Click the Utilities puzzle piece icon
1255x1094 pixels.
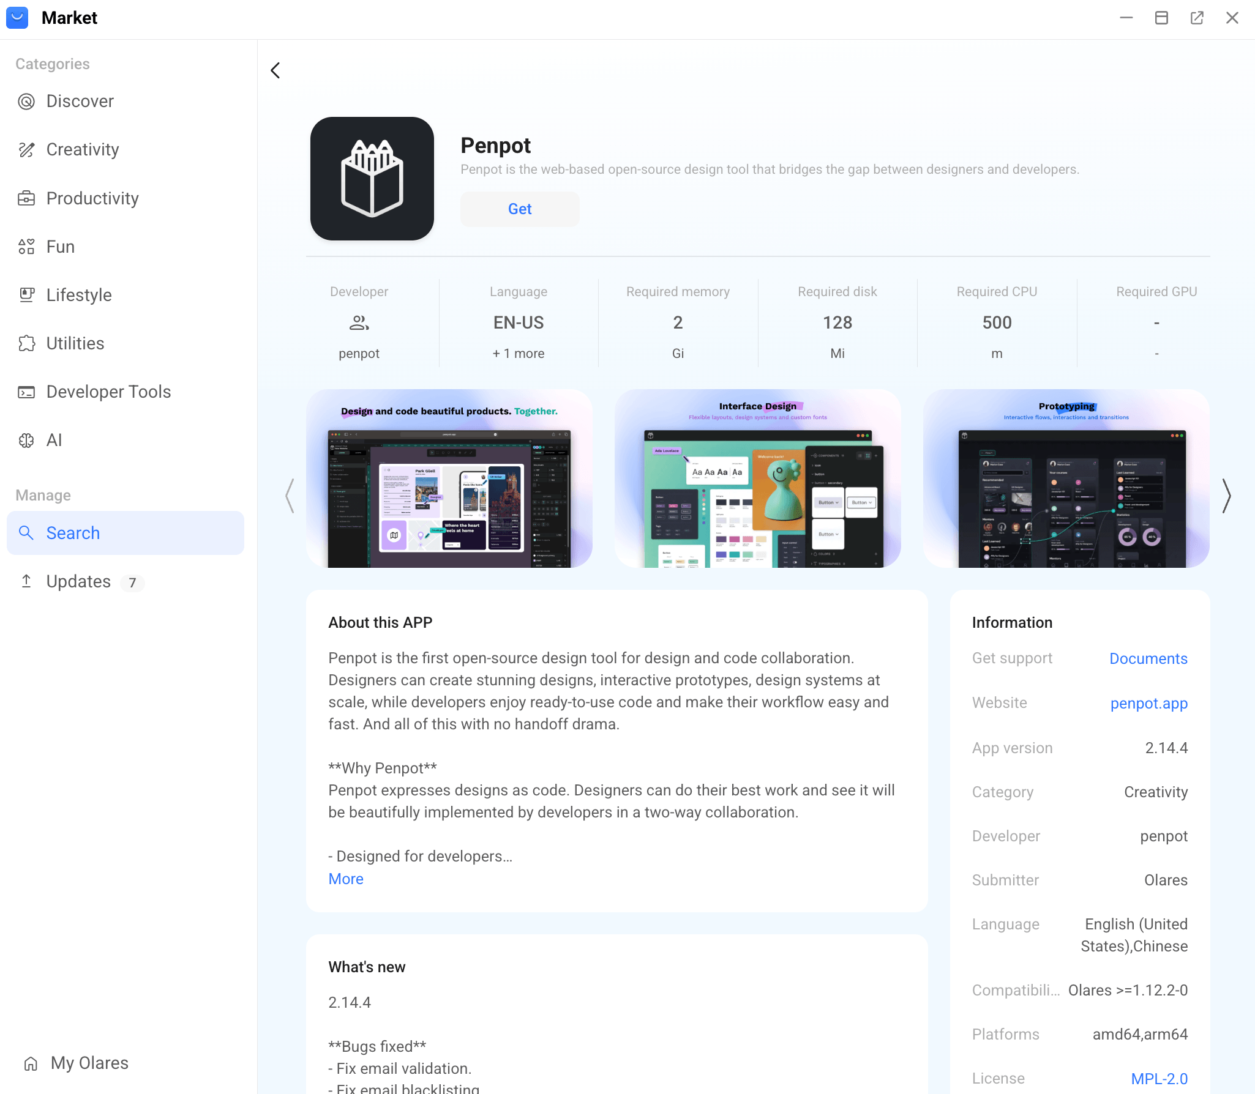26,343
